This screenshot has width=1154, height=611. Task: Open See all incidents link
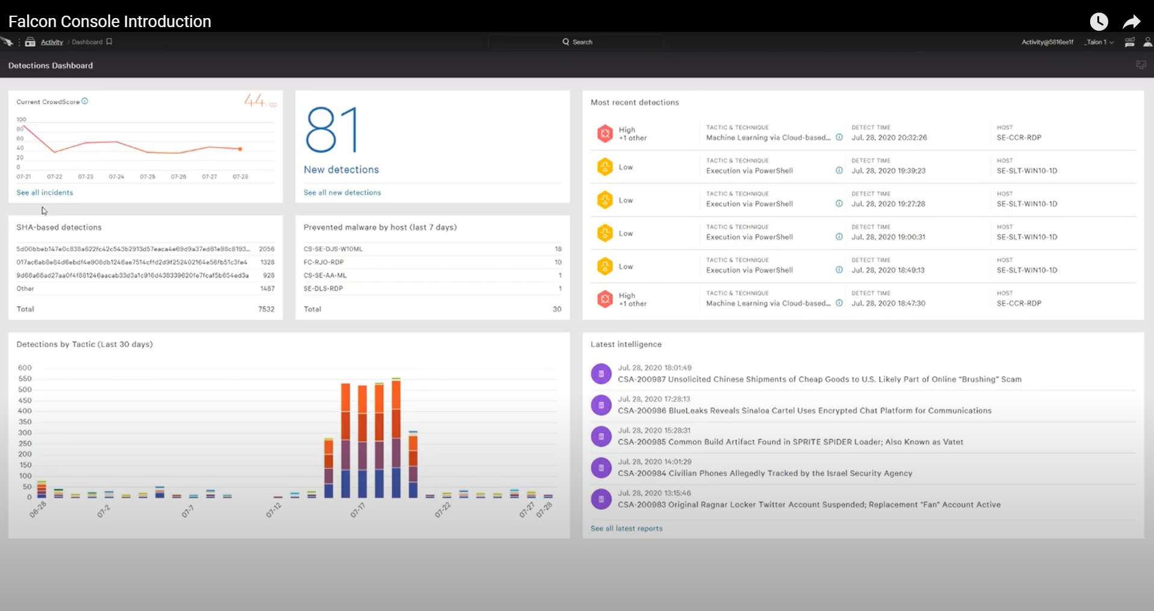point(45,192)
